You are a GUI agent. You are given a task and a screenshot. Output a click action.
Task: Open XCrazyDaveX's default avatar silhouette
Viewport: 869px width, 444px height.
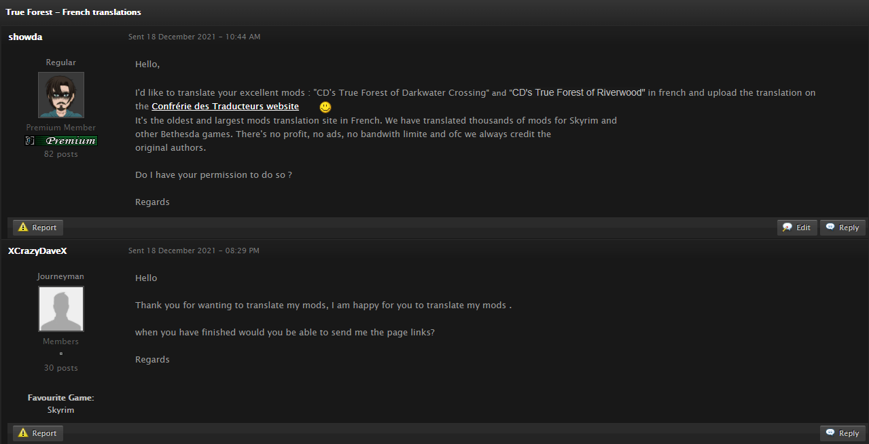tap(61, 309)
